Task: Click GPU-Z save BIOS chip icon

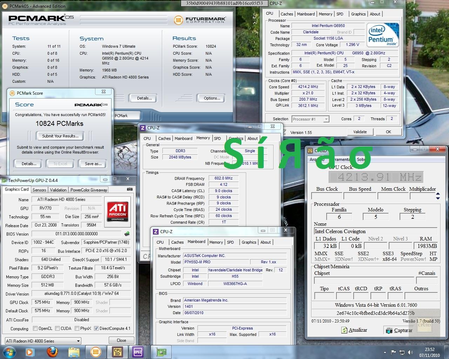Action: (127, 234)
